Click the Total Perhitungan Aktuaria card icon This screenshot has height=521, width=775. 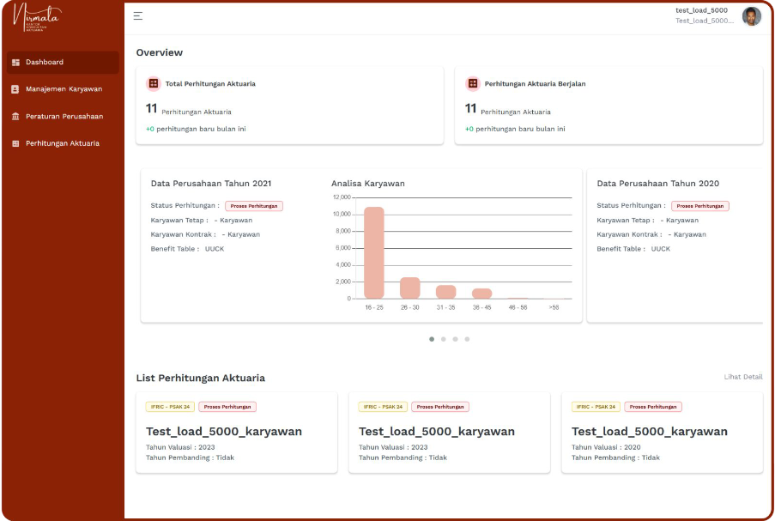point(154,84)
